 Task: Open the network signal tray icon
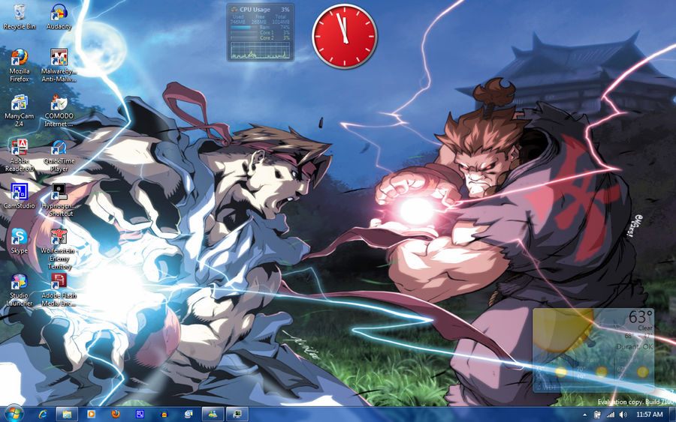point(611,415)
